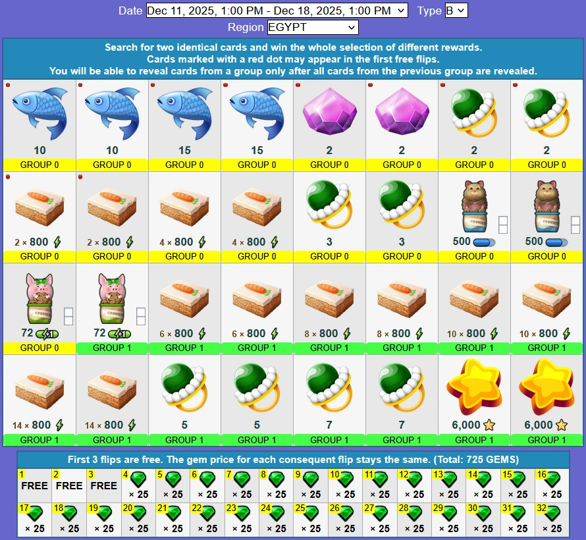The width and height of the screenshot is (586, 540).
Task: Click the 'Region' label text
Action: (246, 27)
